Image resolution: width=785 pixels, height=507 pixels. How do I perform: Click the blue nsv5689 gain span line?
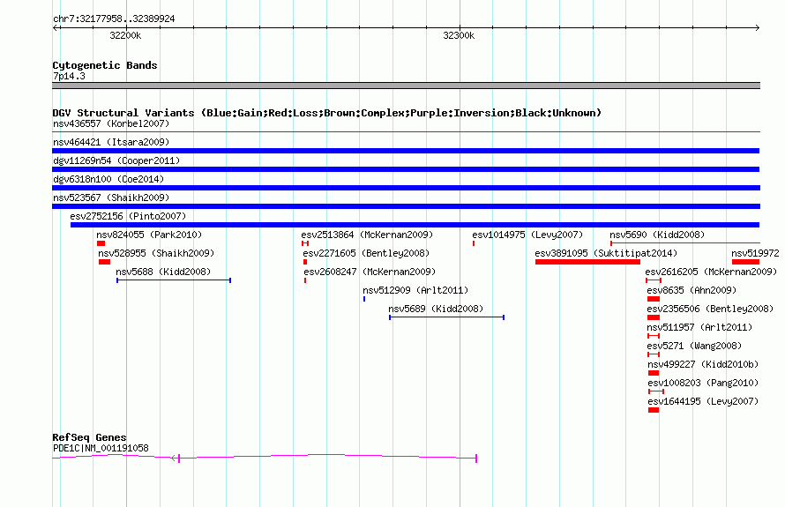point(446,317)
